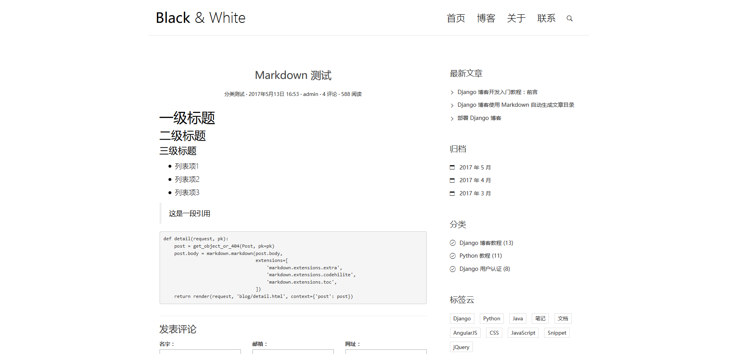Screen dimensions: 737x354
Task: Click the chevron beside 部署 Django 博客
Action: pos(452,118)
